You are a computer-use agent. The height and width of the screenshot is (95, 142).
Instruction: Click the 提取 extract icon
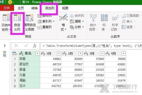(72, 21)
